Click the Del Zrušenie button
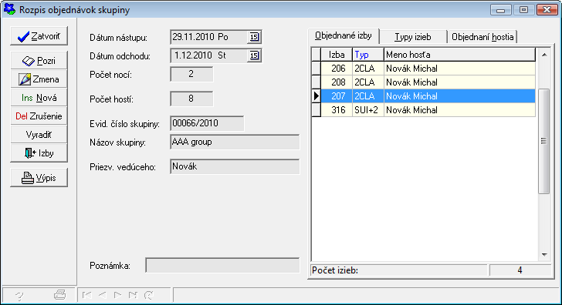 point(39,116)
